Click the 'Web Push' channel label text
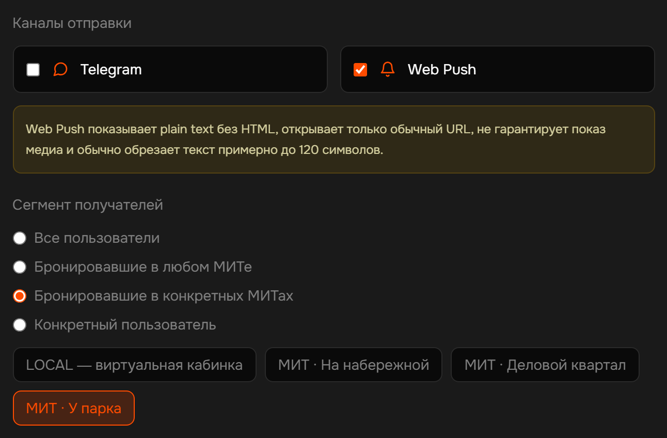The height and width of the screenshot is (438, 667). 442,69
